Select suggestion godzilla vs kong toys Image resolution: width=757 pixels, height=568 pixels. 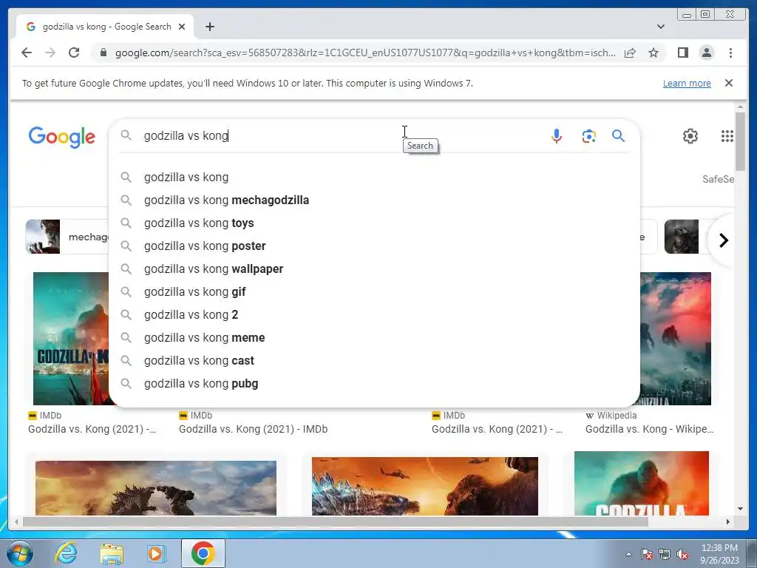point(375,223)
